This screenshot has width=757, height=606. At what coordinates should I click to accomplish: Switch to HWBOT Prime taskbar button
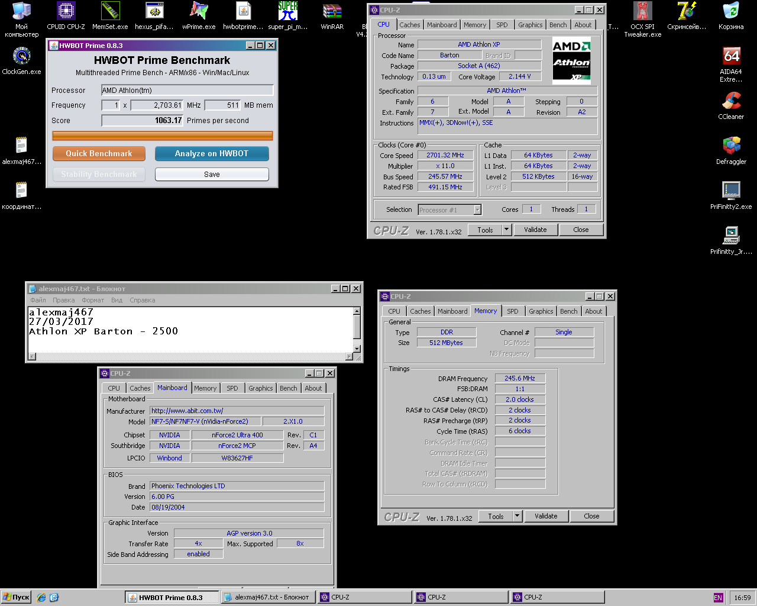pos(172,598)
